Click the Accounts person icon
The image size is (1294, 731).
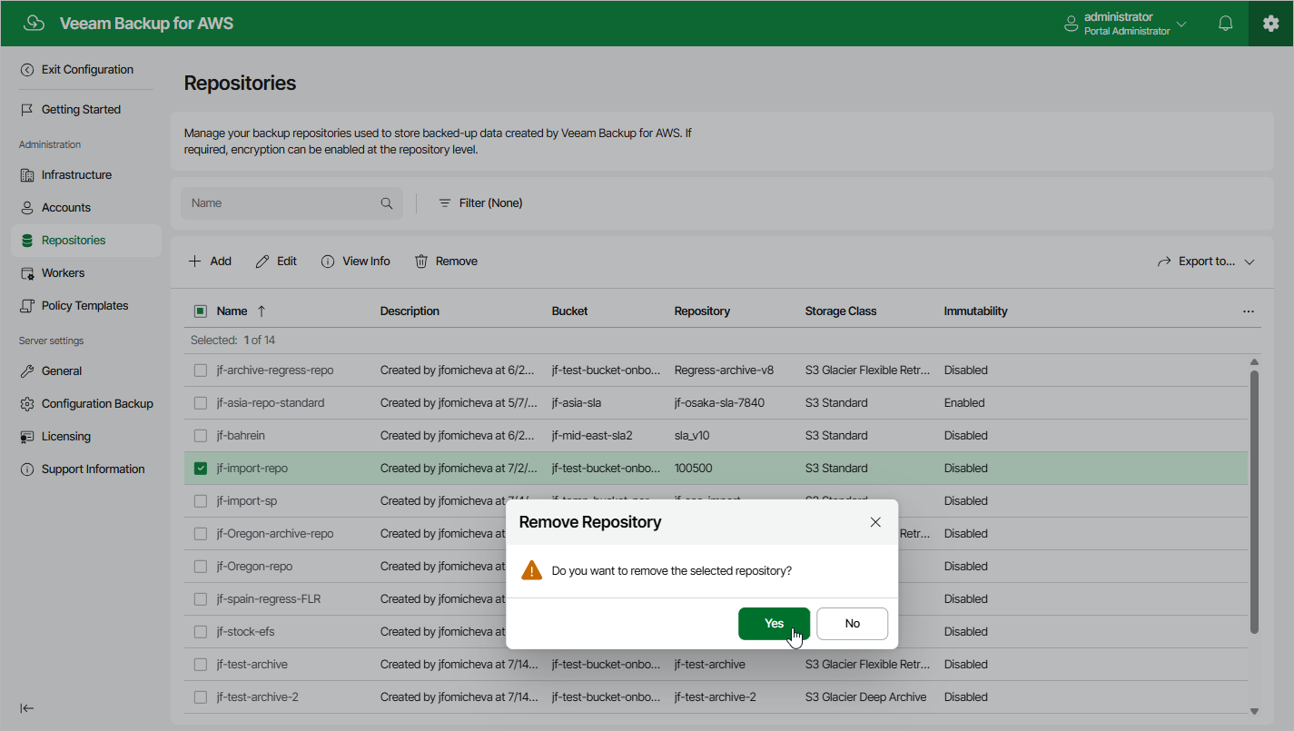(27, 208)
